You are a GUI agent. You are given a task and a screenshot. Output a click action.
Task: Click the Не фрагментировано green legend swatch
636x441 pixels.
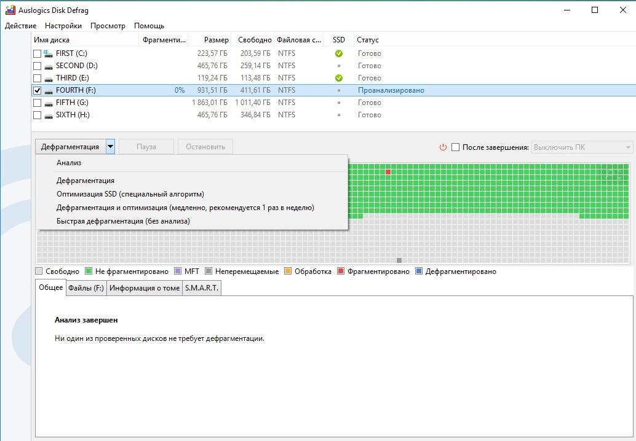pos(89,271)
